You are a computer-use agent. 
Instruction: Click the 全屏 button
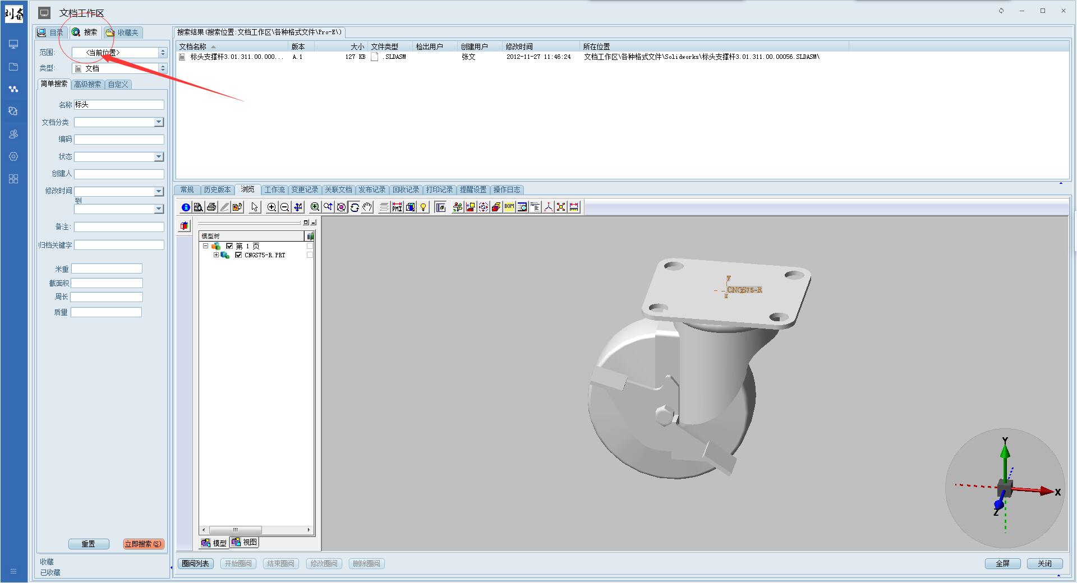coord(1002,563)
